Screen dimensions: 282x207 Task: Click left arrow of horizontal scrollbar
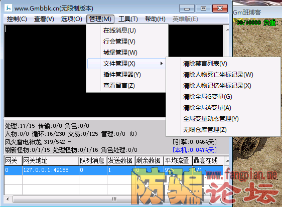pyautogui.click(x=8, y=199)
